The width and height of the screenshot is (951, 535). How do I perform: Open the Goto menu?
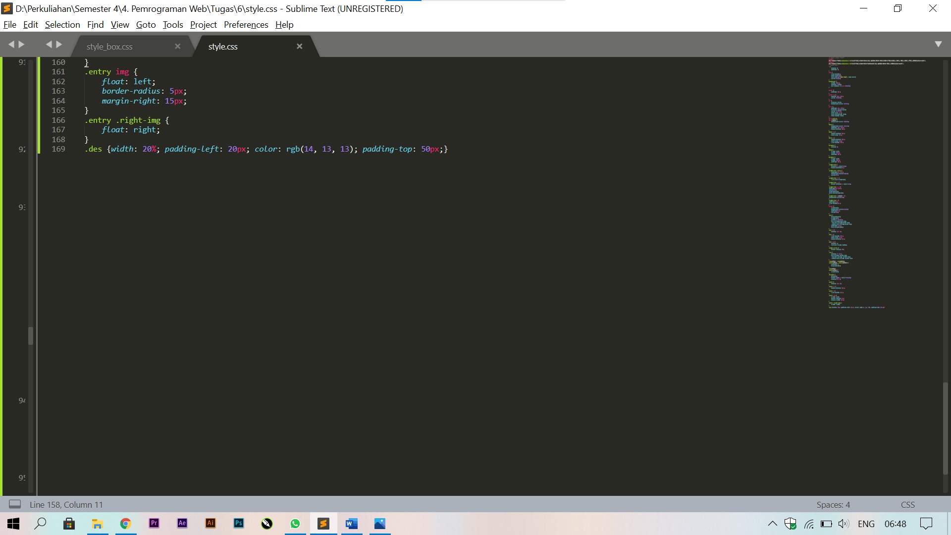146,25
